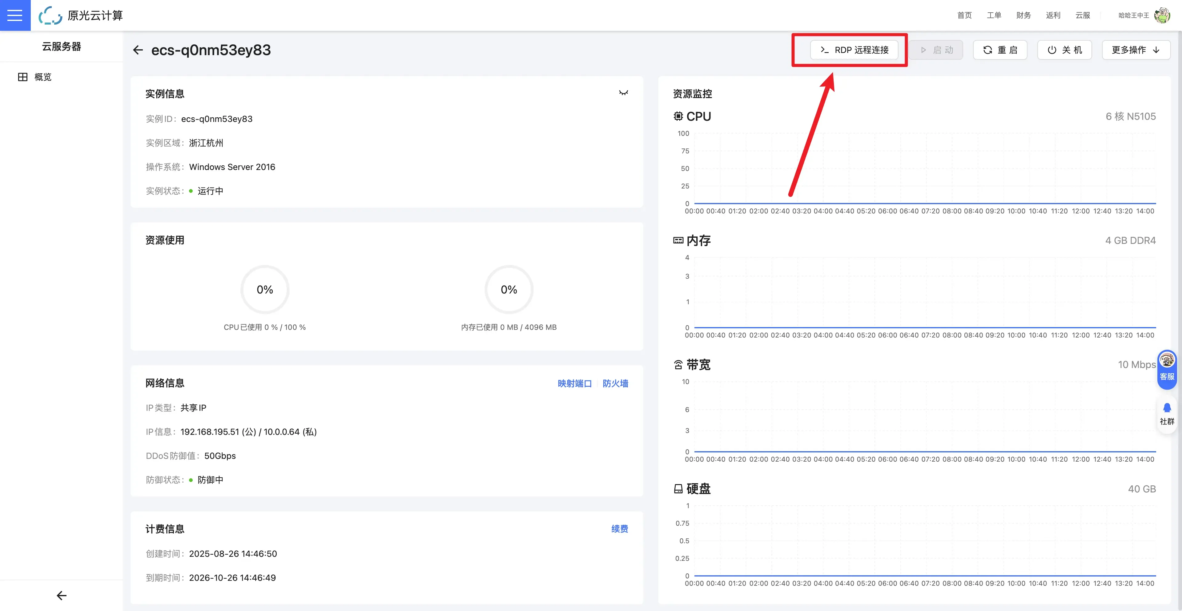Click the back arrow beside ecs-q0nm53ey83

point(138,50)
